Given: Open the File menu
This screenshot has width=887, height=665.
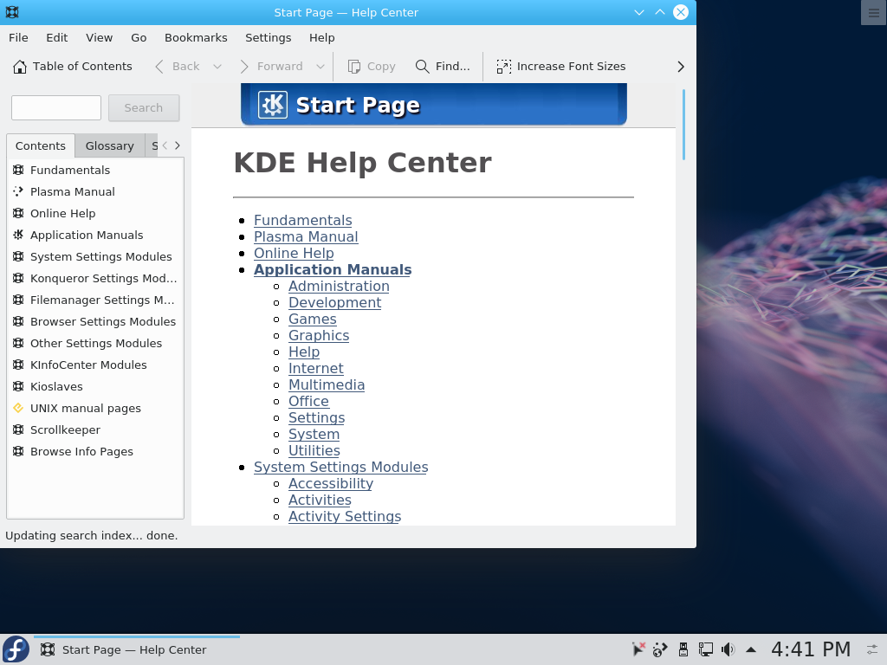Looking at the screenshot, I should [19, 38].
